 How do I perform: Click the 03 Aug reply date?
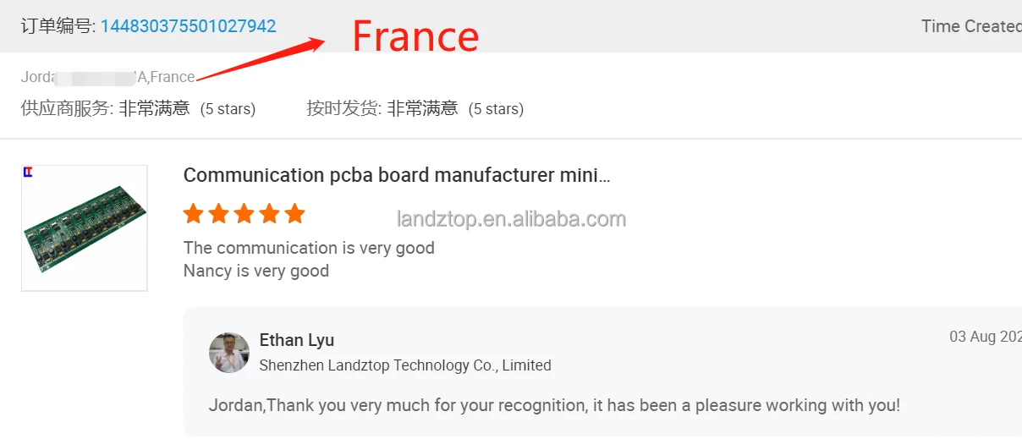coord(985,337)
